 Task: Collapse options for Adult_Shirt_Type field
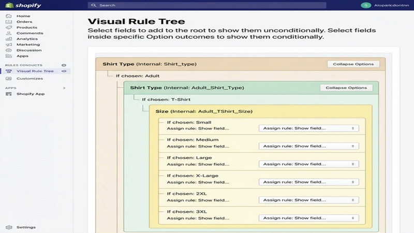346,88
